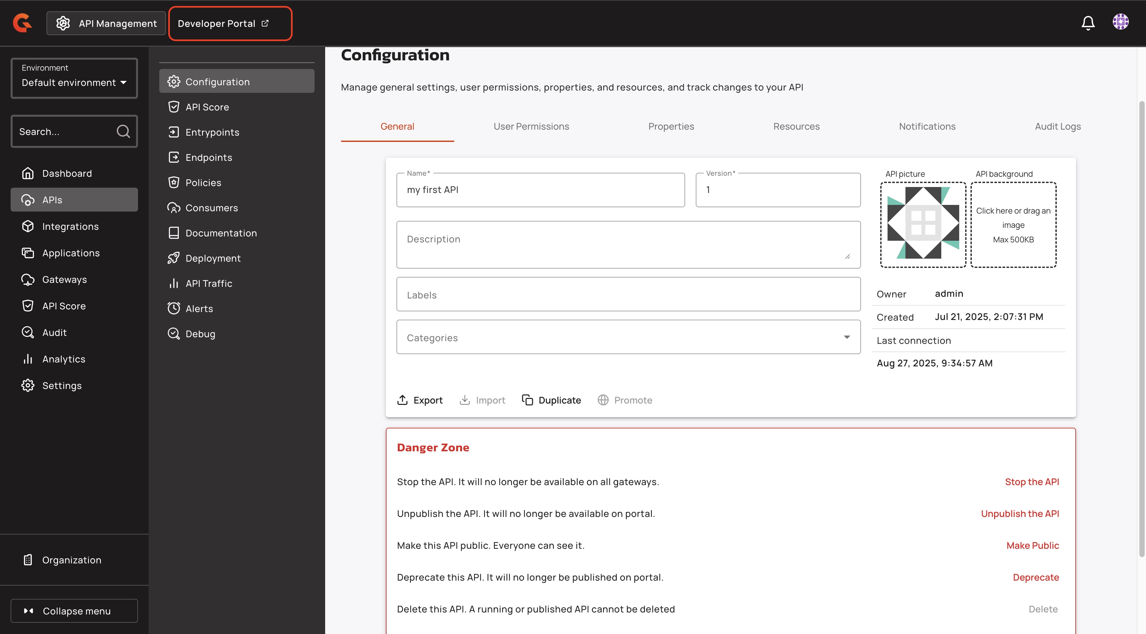Switch to User Permissions tab
The width and height of the screenshot is (1146, 634).
(531, 127)
